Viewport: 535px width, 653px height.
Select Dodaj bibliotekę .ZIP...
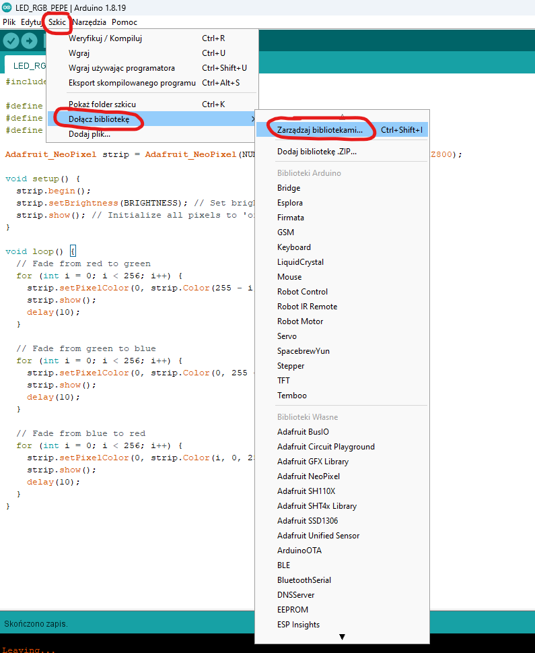[x=342, y=152]
